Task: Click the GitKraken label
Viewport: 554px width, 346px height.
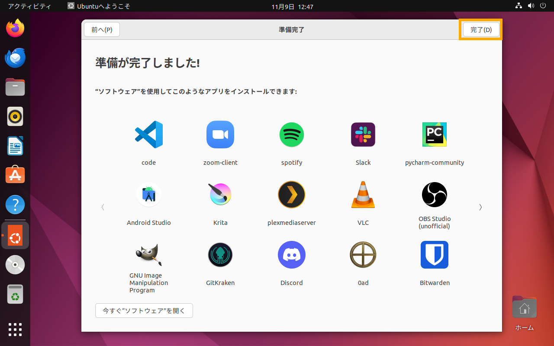Action: [x=220, y=283]
